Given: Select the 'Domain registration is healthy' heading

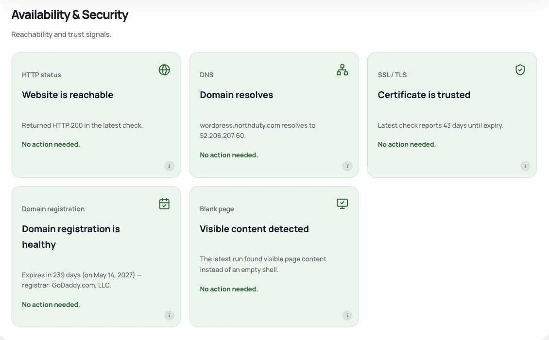Looking at the screenshot, I should [x=71, y=237].
